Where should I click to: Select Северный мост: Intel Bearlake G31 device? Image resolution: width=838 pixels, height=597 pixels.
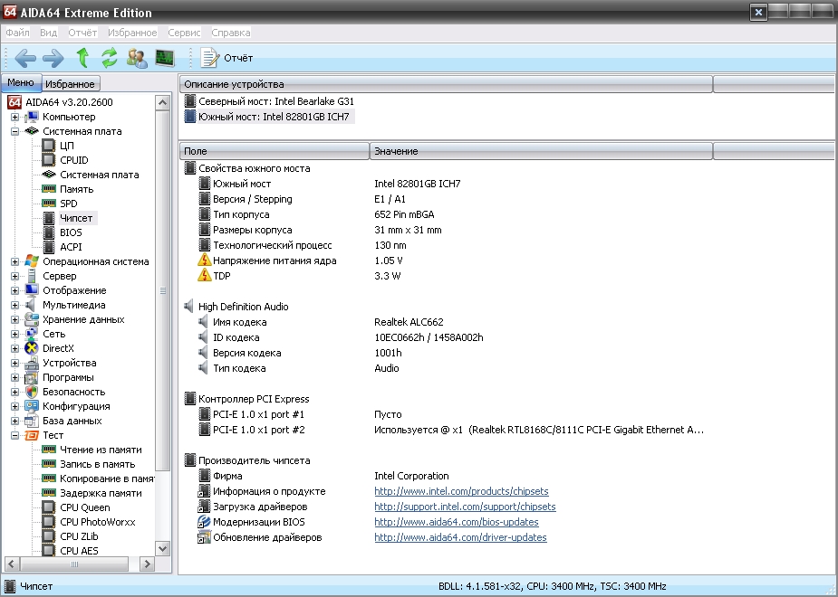tap(275, 101)
